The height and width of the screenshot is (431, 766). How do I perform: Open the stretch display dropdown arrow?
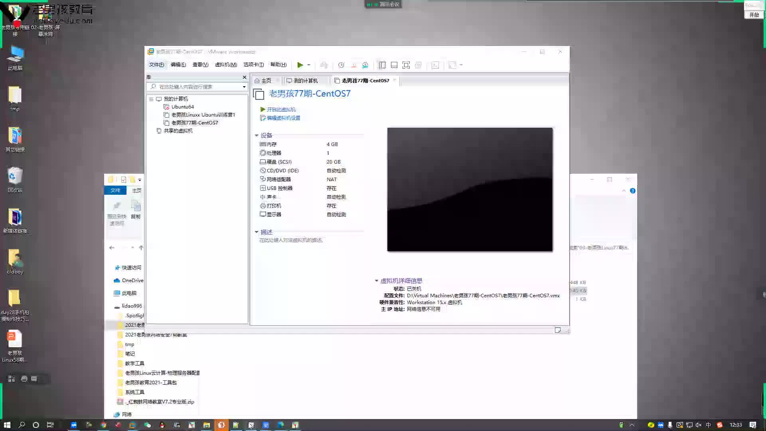(461, 65)
